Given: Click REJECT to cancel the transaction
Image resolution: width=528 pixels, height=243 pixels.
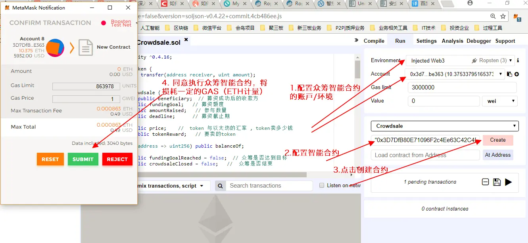Looking at the screenshot, I should click(x=117, y=159).
